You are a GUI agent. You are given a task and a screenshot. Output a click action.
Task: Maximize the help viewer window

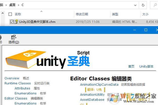point(146,30)
